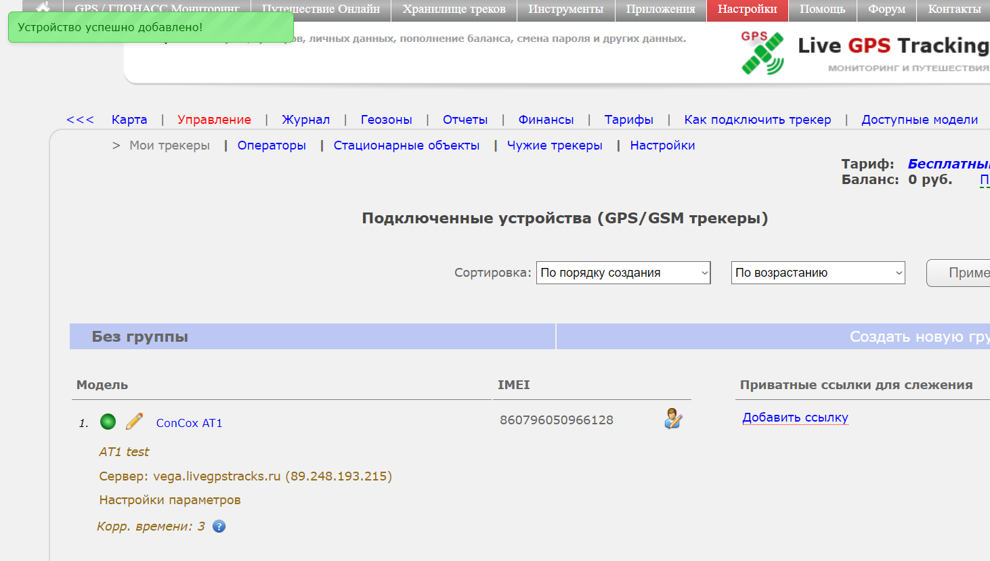Viewport: 990px width, 561px height.
Task: Click the blue question mark help icon
Action: coord(219,526)
